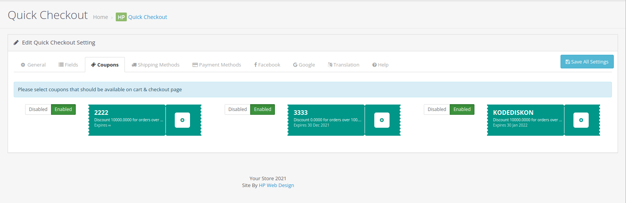Image resolution: width=626 pixels, height=203 pixels.
Task: Open the Shipping Methods tab
Action: (x=155, y=65)
